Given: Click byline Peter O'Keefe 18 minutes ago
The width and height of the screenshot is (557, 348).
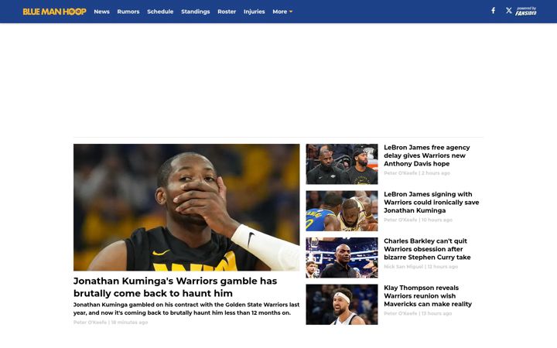Looking at the screenshot, I should 111,322.
